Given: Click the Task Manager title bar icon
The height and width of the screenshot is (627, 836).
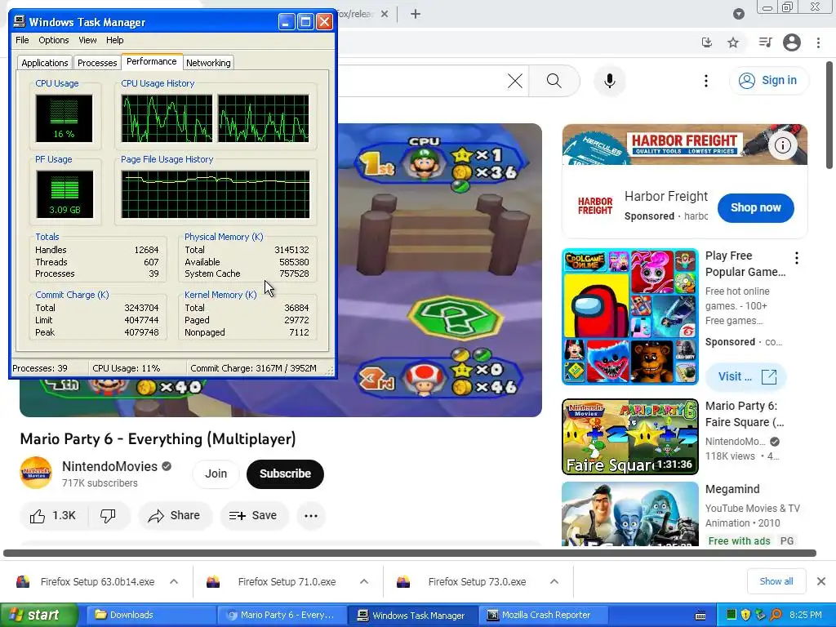Looking at the screenshot, I should 20,22.
